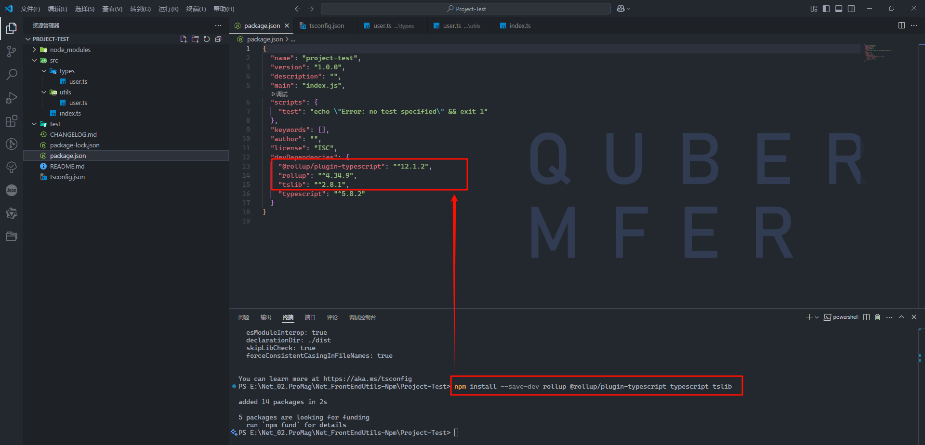925x445 pixels.
Task: Click the 调试 code lens above scripts
Action: coord(280,94)
